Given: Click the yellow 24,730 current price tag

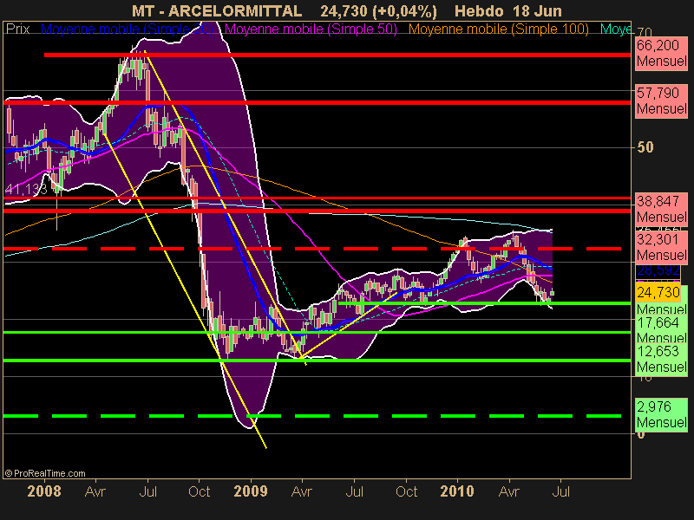Looking at the screenshot, I should click(658, 292).
